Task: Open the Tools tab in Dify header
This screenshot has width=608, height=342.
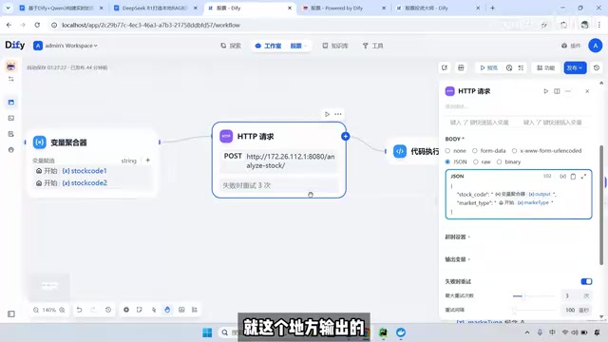Action: [372, 46]
